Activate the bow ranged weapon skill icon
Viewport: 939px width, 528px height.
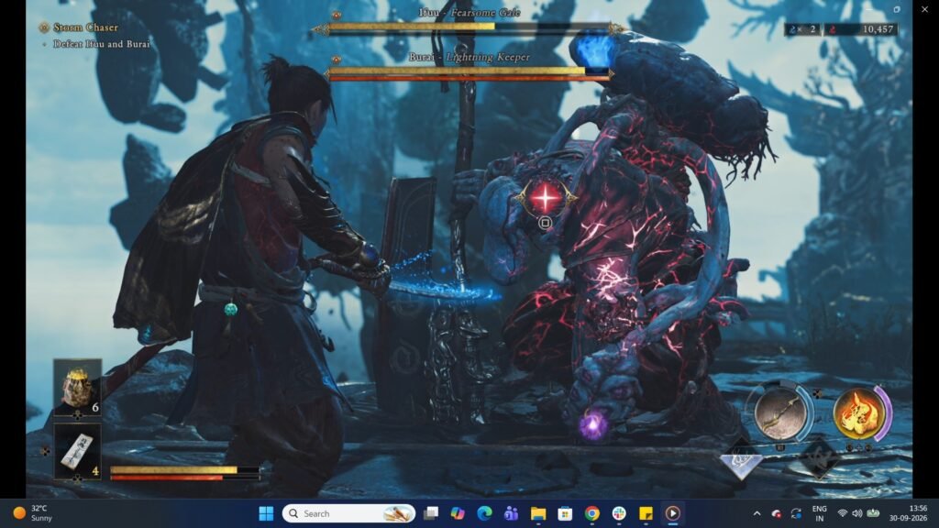coord(779,413)
